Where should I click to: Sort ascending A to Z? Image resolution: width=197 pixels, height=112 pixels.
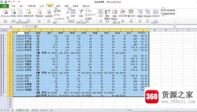(68, 12)
